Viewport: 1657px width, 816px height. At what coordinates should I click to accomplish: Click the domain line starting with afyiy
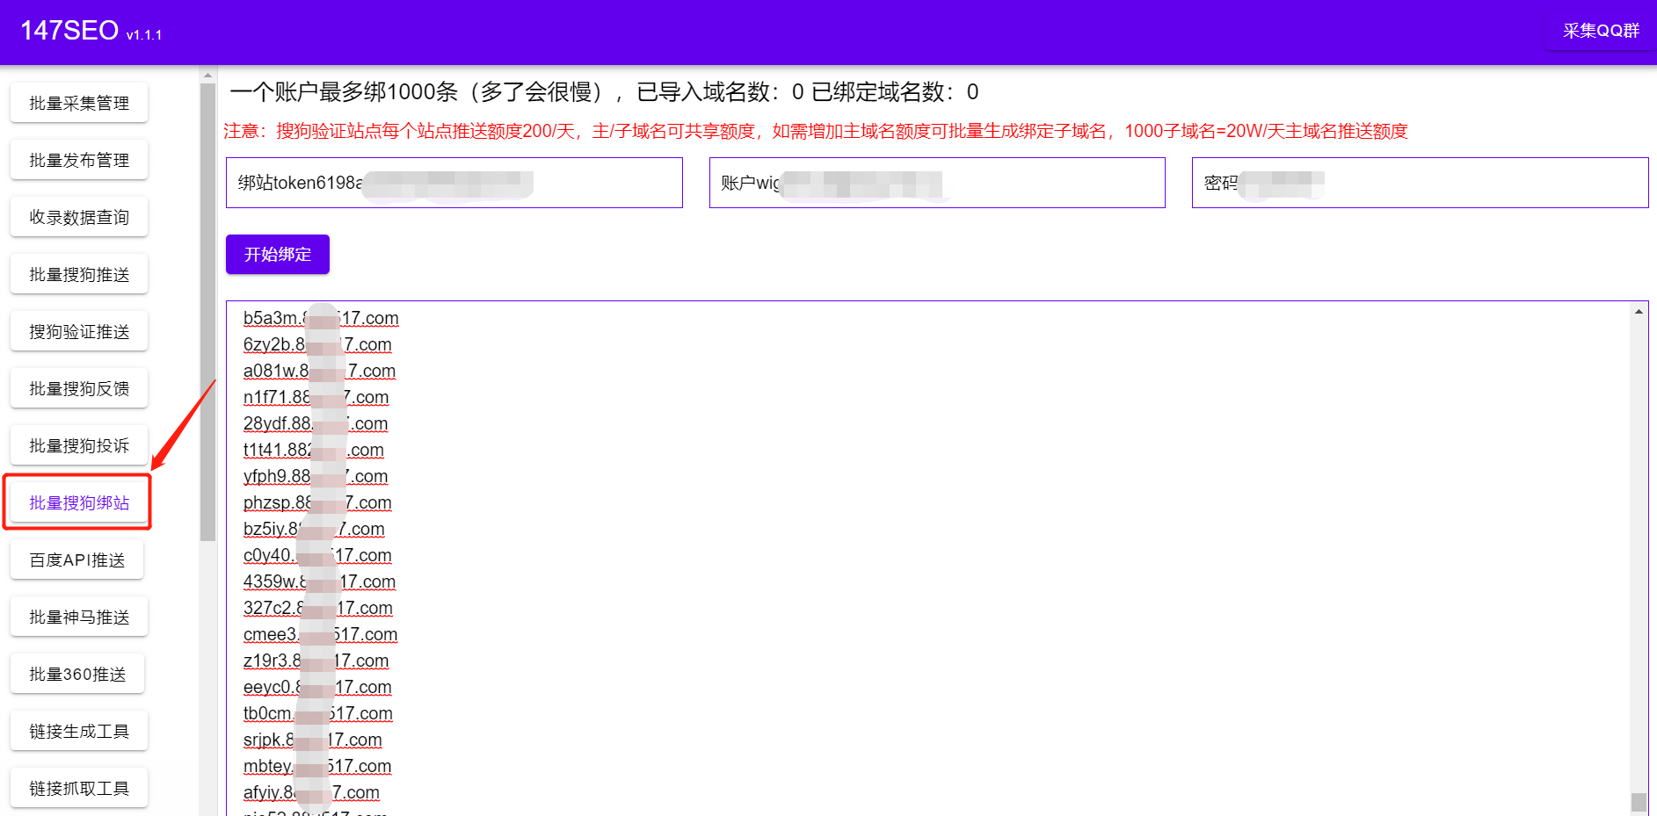coord(311,792)
